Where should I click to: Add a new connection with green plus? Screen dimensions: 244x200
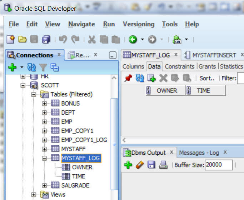tap(12, 67)
